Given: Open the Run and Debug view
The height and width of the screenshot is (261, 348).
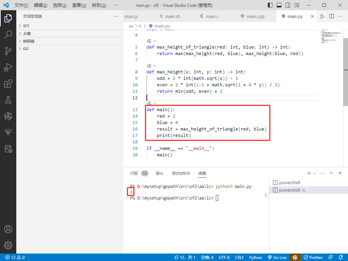Looking at the screenshot, I should 8,67.
